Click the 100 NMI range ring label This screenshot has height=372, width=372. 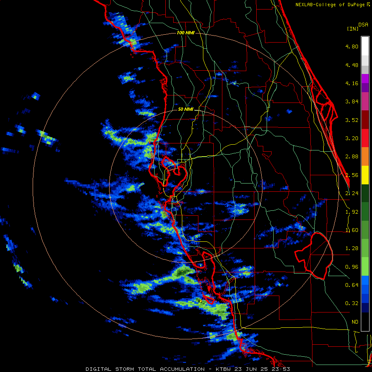(x=186, y=33)
